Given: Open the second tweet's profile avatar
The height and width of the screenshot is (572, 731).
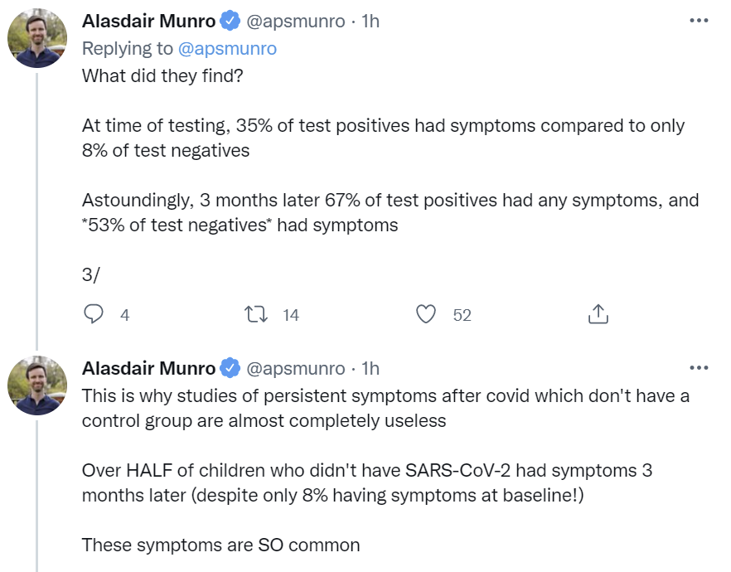Looking at the screenshot, I should (x=37, y=387).
